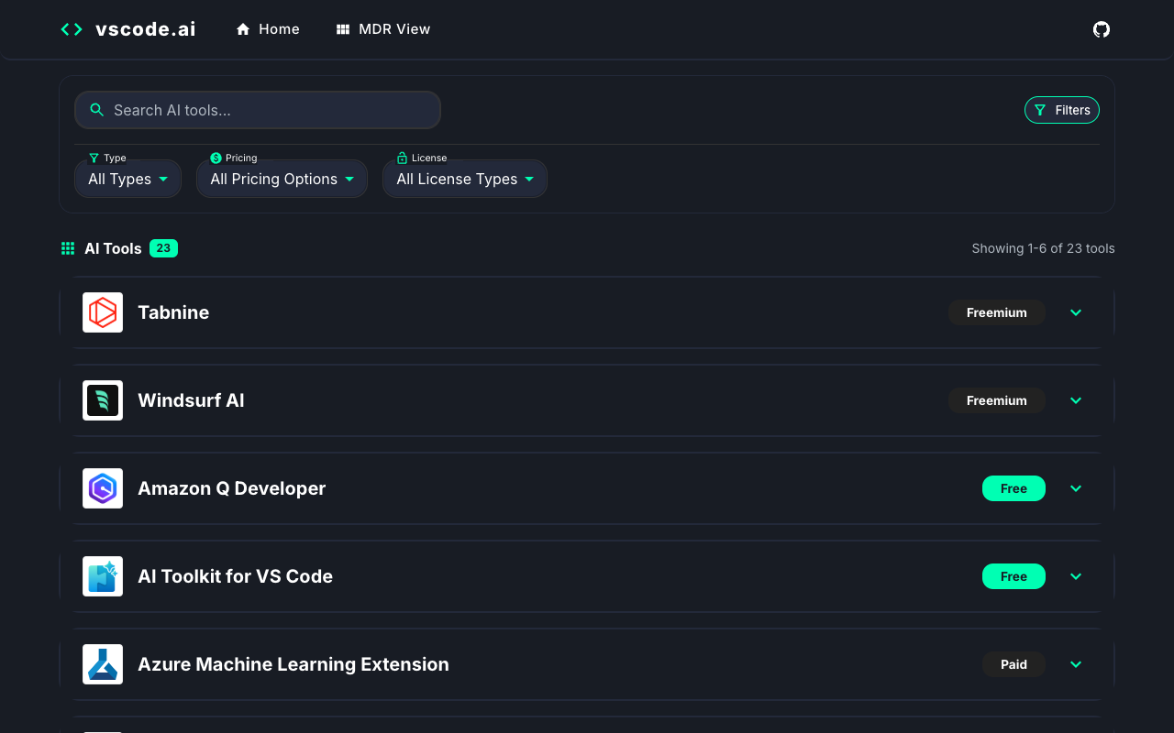Open the All Pricing Options dropdown
The height and width of the screenshot is (733, 1174).
tap(282, 179)
